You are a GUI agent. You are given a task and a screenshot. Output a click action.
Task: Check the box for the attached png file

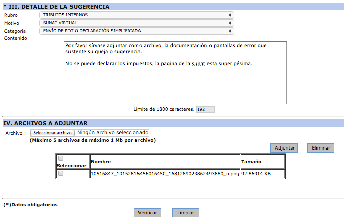(x=61, y=173)
